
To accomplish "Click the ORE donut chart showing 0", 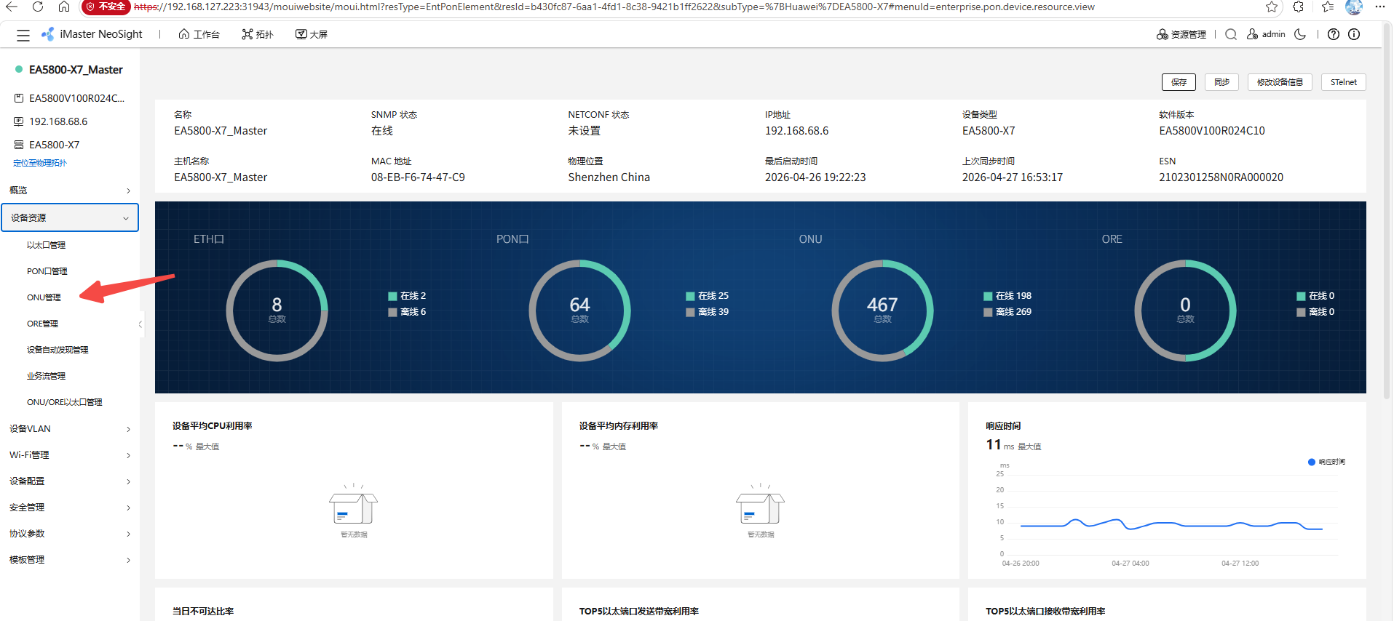I will coord(1185,310).
